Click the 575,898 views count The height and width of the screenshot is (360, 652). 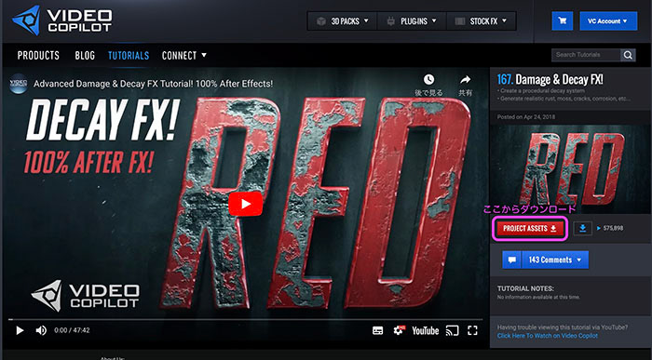click(x=613, y=228)
